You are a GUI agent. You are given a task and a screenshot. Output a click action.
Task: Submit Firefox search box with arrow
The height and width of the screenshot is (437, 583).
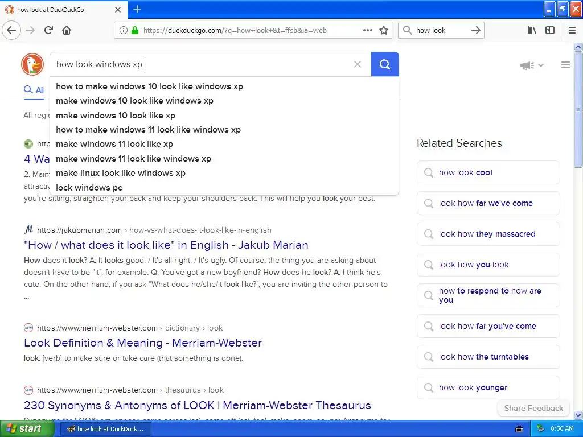(x=475, y=30)
